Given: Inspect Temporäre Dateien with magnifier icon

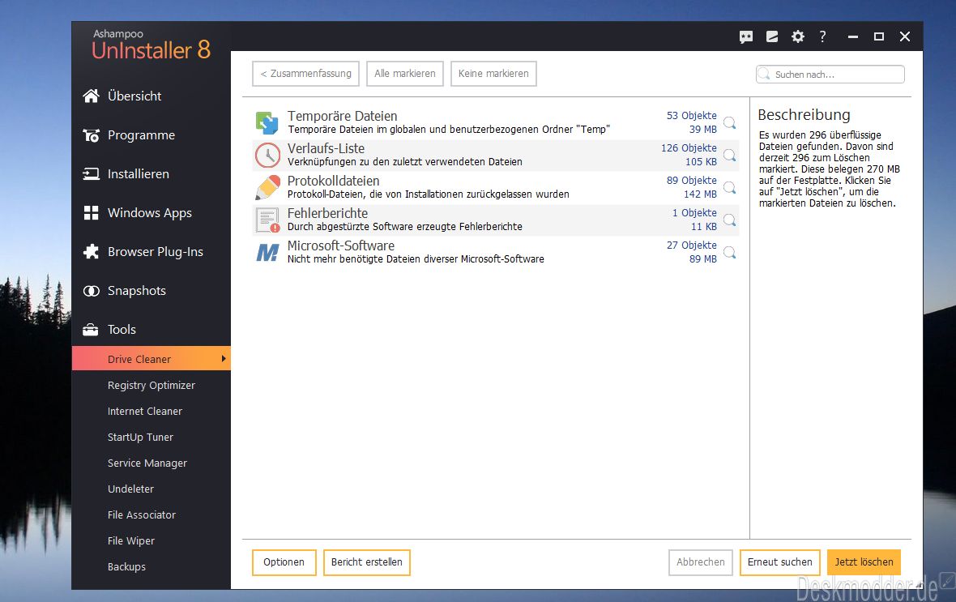Looking at the screenshot, I should click(x=730, y=123).
